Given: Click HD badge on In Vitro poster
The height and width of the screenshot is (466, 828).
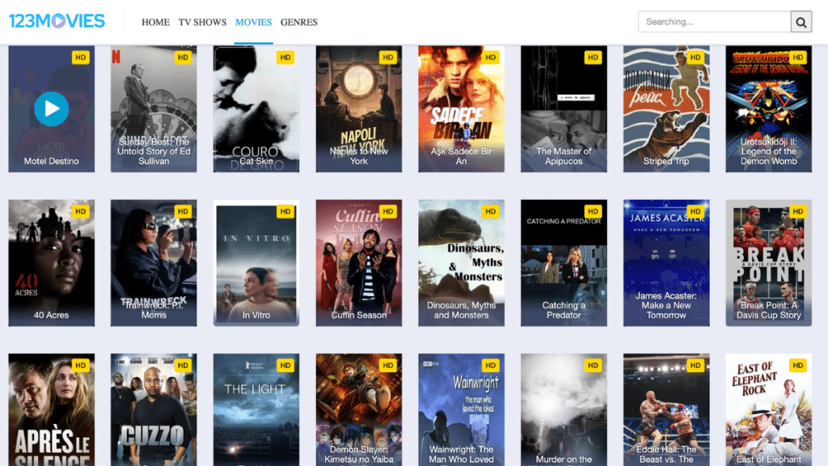Looking at the screenshot, I should [285, 211].
